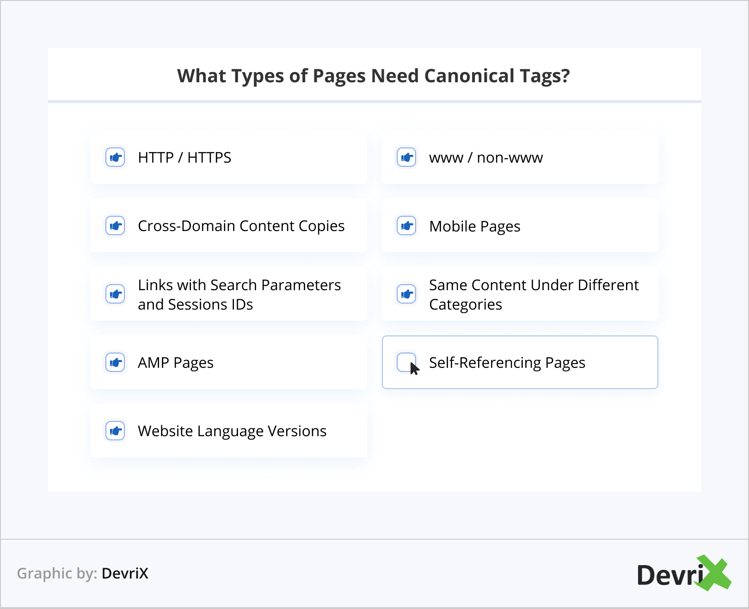Image resolution: width=749 pixels, height=609 pixels.
Task: Click thumbs-up icon beside AMP Pages
Action: click(x=115, y=363)
